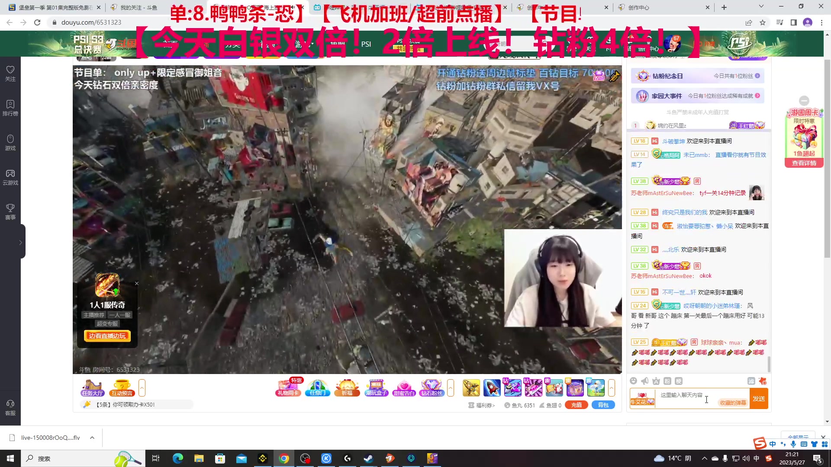Click the megaphone broadcast icon in chat

click(645, 381)
